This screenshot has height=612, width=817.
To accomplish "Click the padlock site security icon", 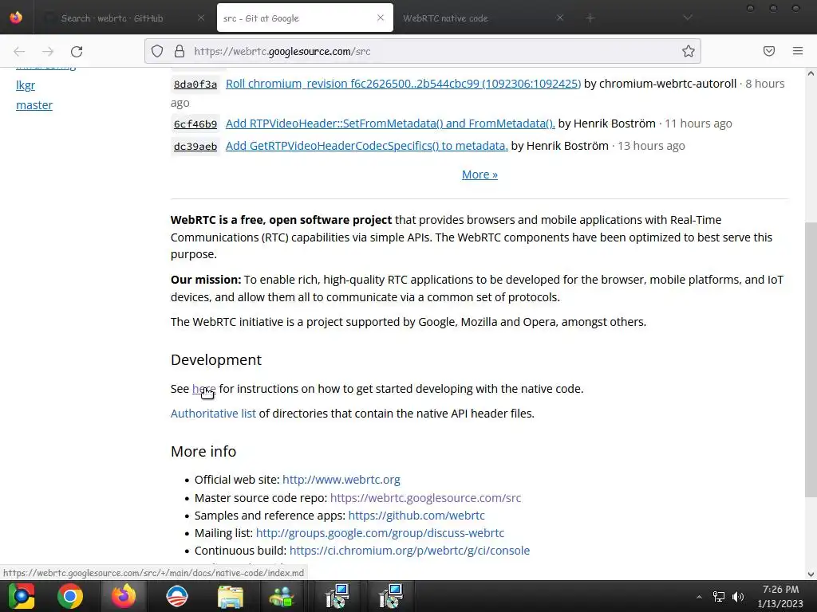I will click(x=180, y=51).
